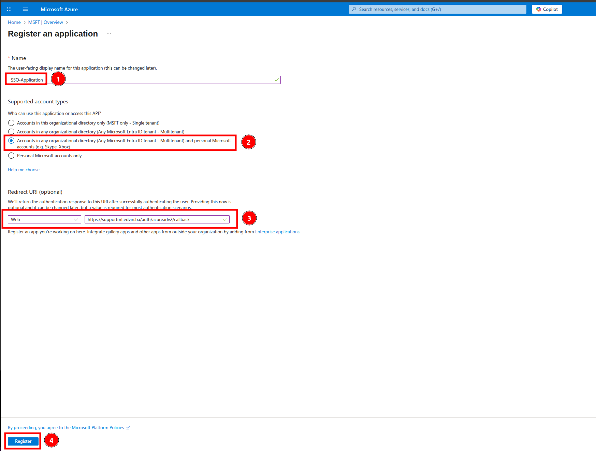Open the Microsoft Platform Policies link

[66, 427]
